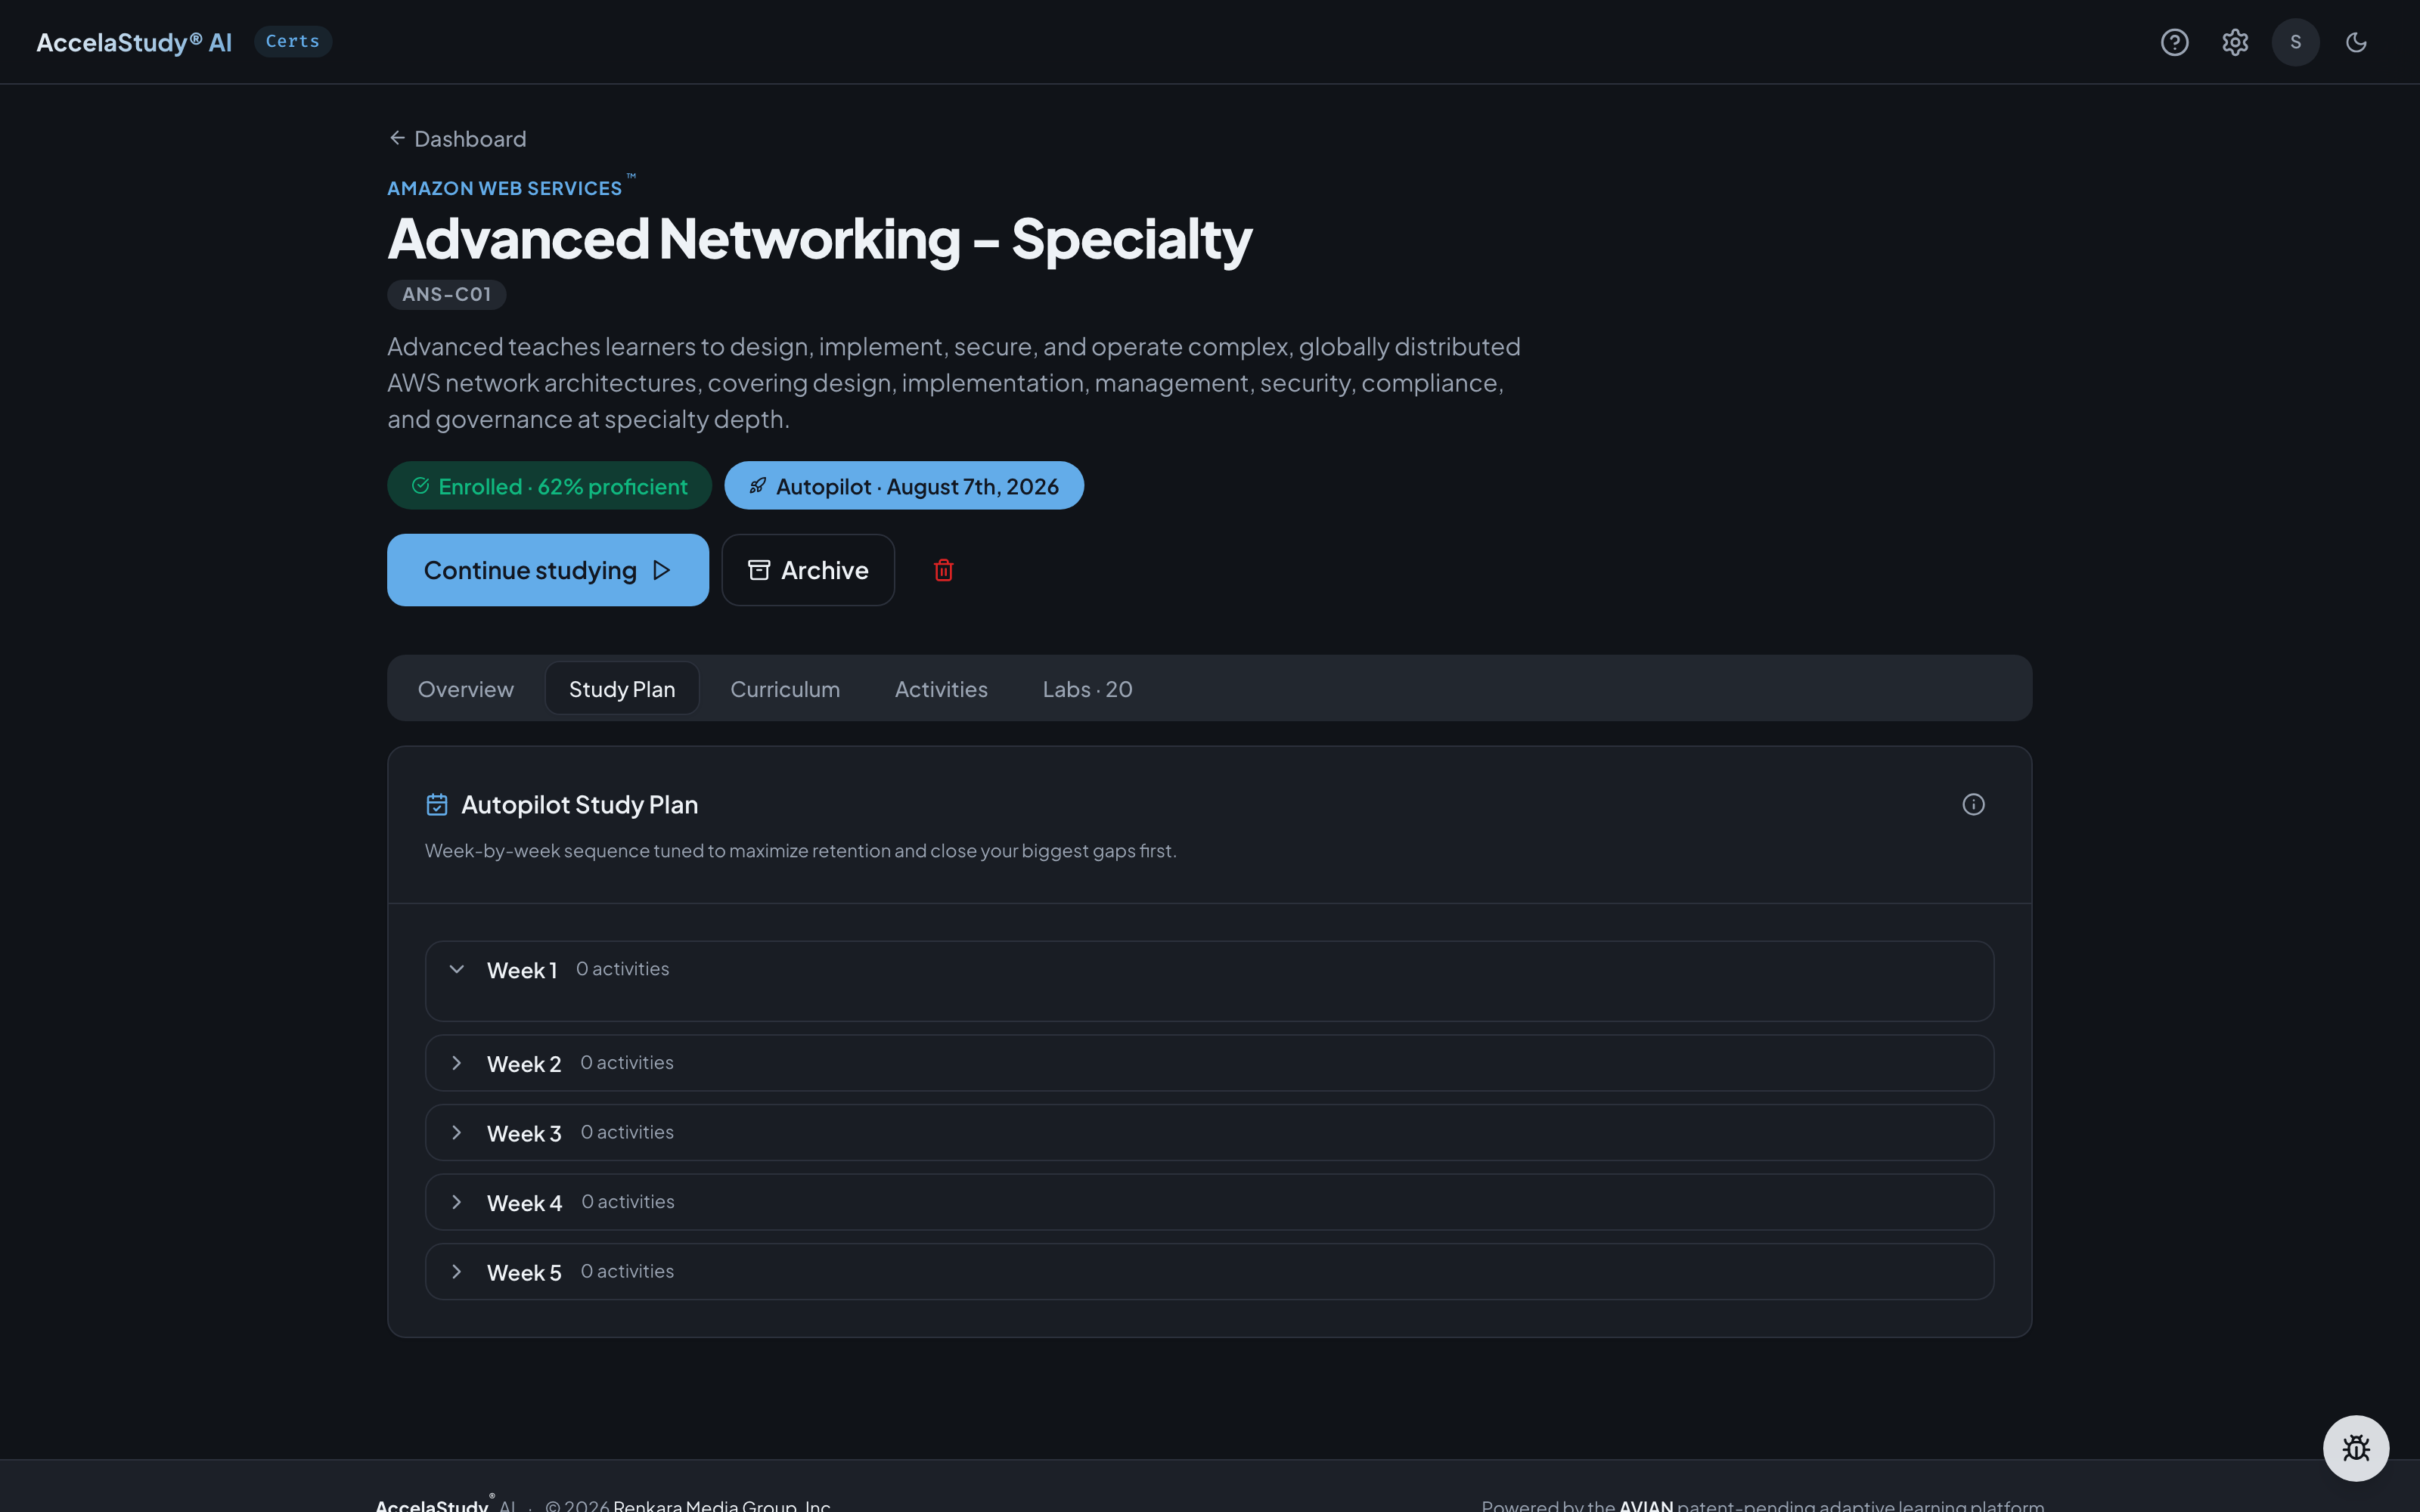Expand the Week 3 section

pos(457,1132)
